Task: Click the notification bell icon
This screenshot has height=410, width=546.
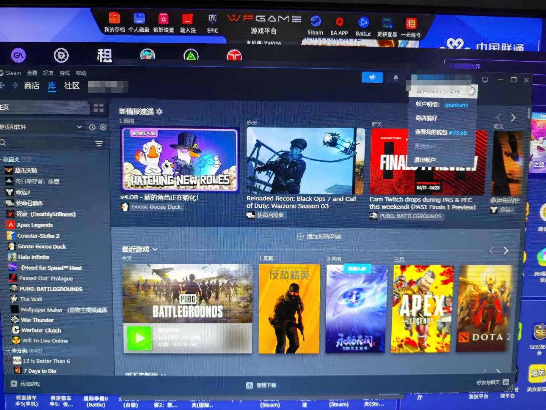Action: (x=395, y=77)
